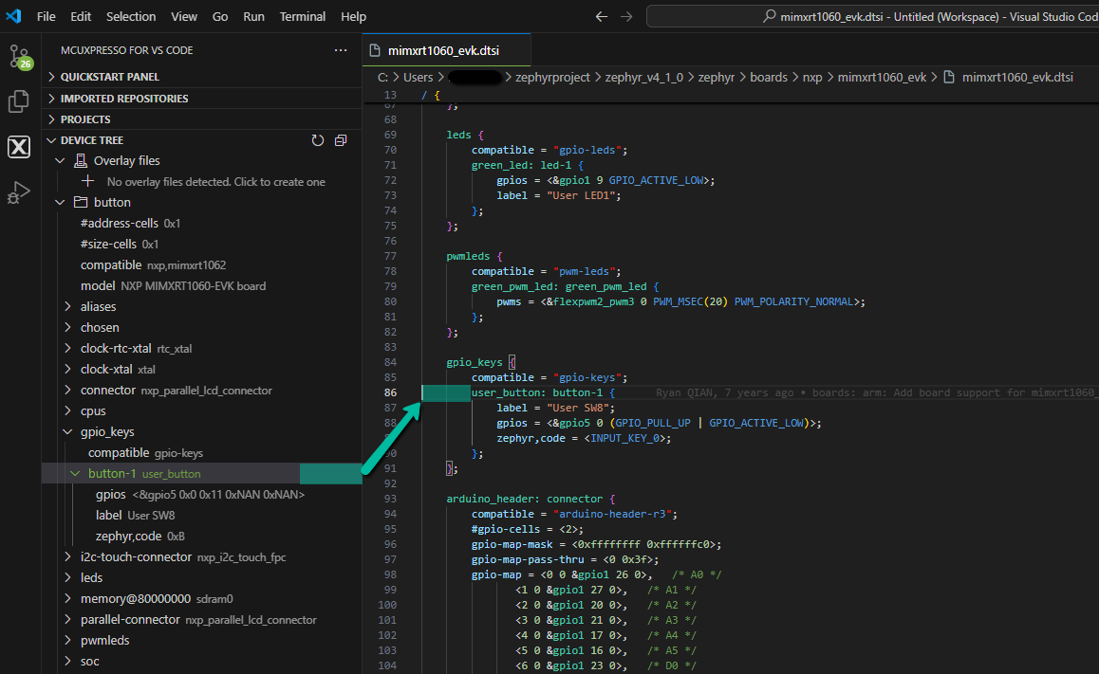Open the Explorer files icon

(19, 101)
